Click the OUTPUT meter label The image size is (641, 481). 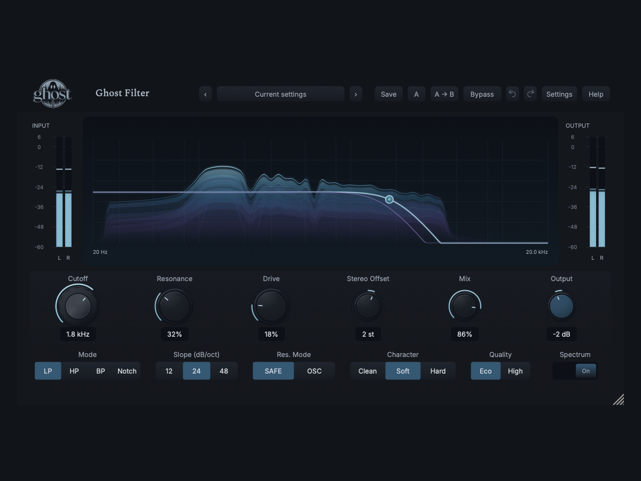click(577, 126)
